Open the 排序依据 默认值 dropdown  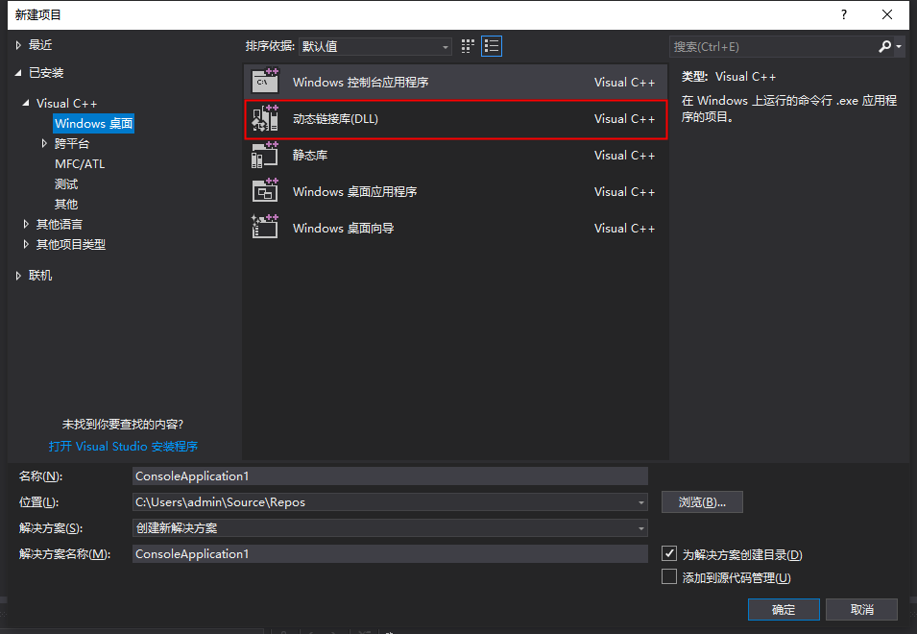(x=374, y=46)
